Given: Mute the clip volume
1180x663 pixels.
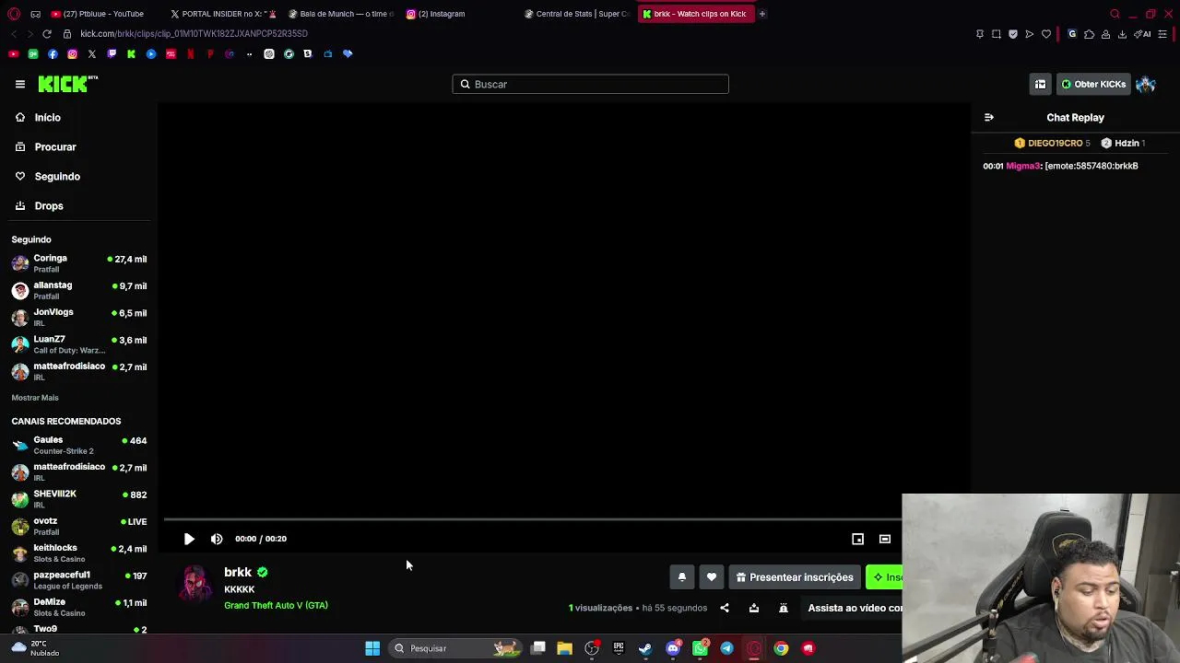Looking at the screenshot, I should pos(217,539).
